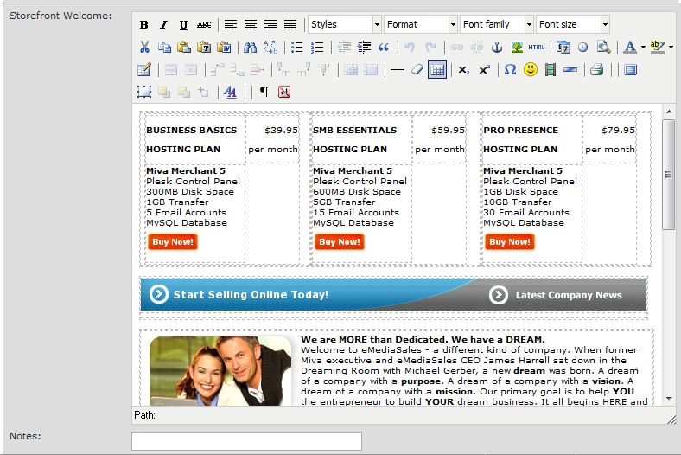Open the Font size dropdown
This screenshot has height=455, width=681.
572,24
